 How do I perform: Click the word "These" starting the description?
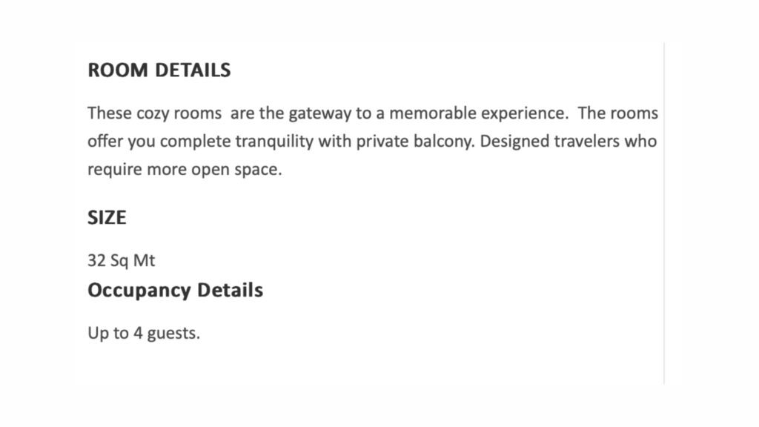(x=107, y=113)
